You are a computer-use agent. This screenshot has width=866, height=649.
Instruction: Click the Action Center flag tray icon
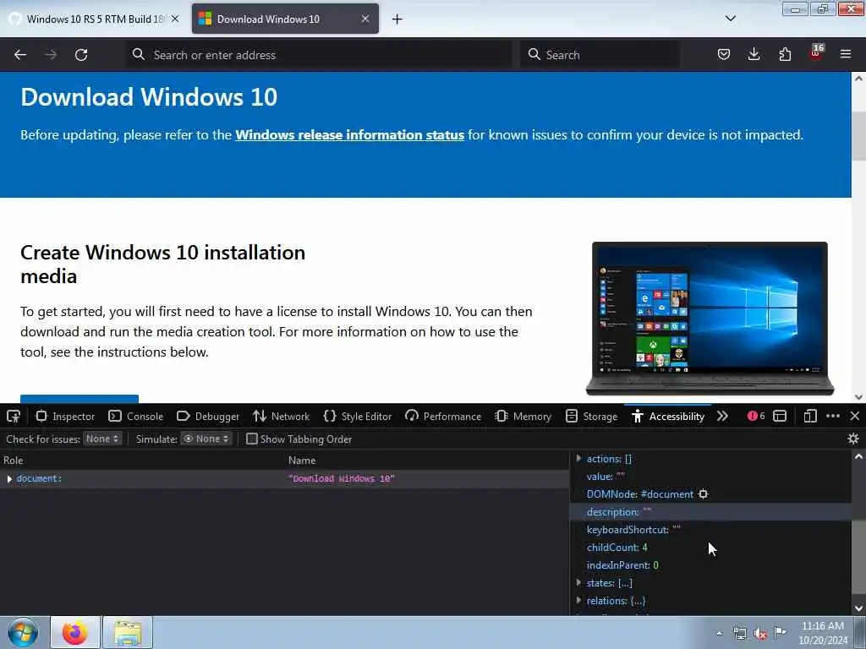(780, 633)
